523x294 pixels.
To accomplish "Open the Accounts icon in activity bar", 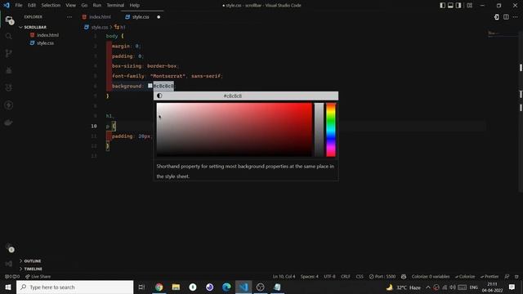I will (9, 247).
